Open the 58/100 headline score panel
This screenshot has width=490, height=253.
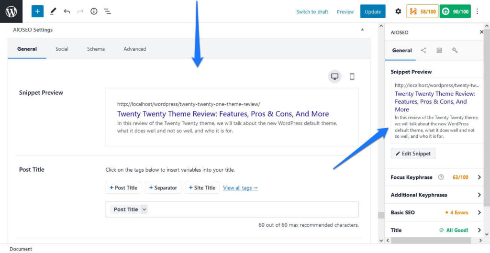point(422,11)
